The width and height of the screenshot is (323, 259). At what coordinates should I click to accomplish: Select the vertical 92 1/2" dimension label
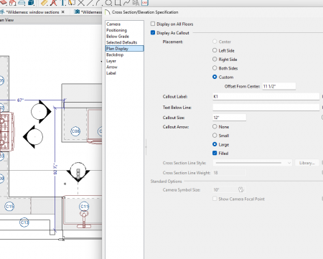(55, 169)
